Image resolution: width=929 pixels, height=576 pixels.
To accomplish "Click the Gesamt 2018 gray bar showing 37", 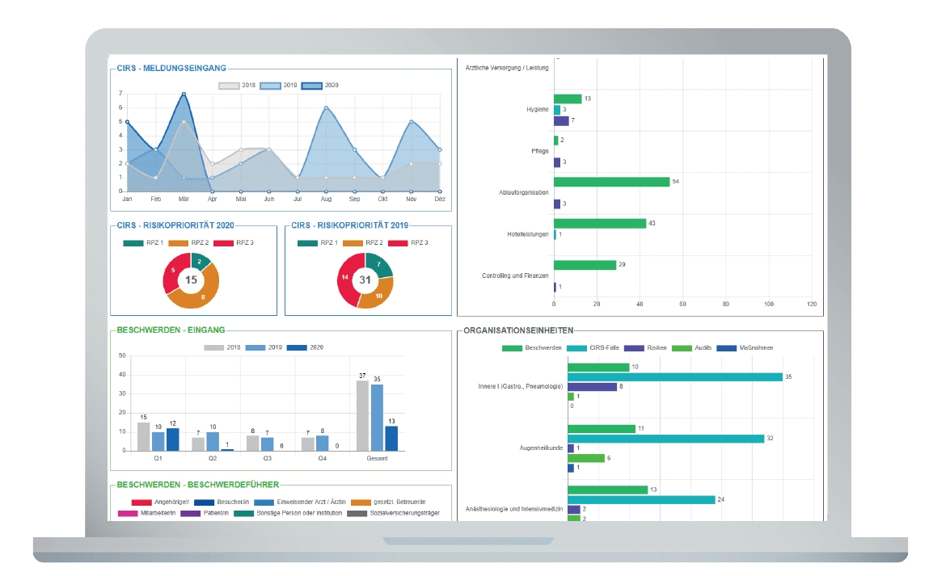I will [x=362, y=415].
